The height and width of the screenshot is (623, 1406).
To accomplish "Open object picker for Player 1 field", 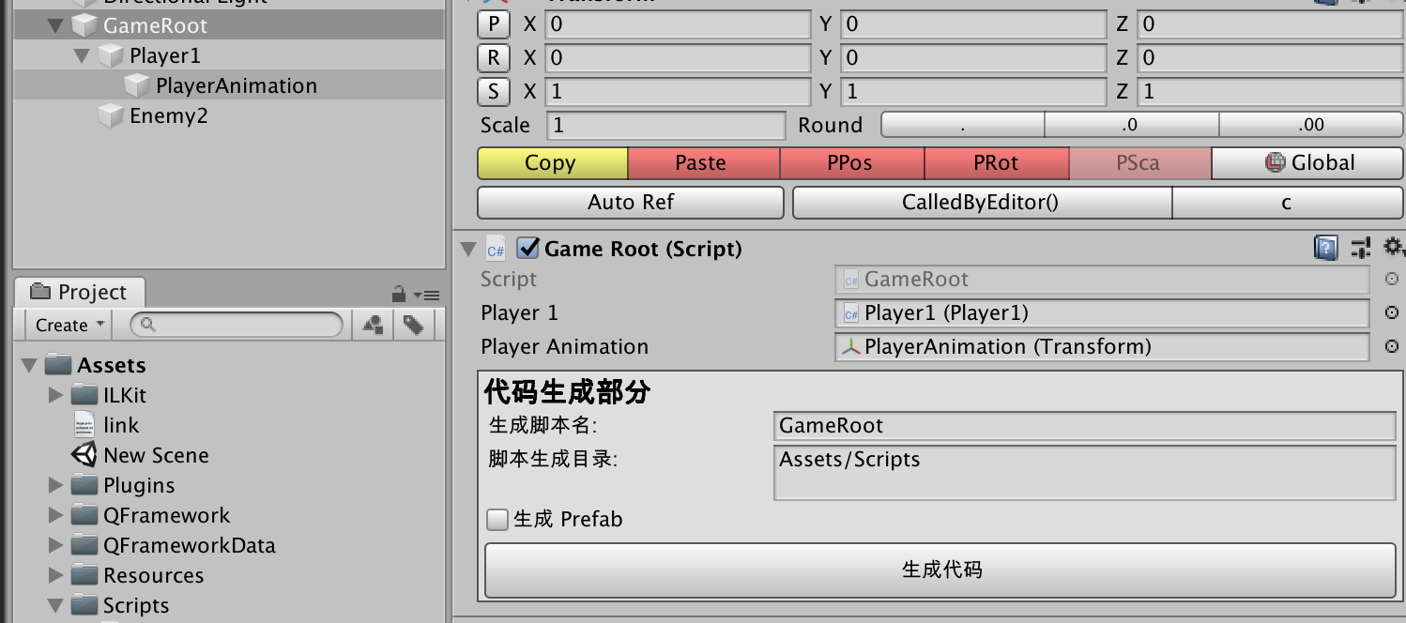I will point(1392,312).
